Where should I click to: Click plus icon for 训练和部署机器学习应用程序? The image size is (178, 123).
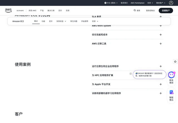(x=161, y=93)
